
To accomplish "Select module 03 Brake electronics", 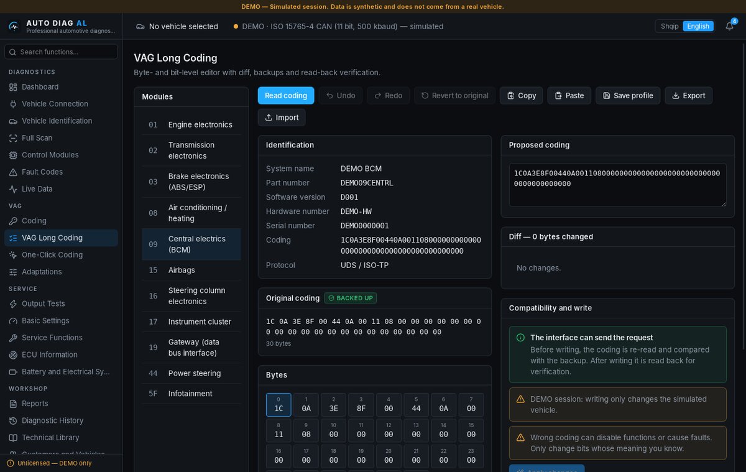I will pos(191,182).
